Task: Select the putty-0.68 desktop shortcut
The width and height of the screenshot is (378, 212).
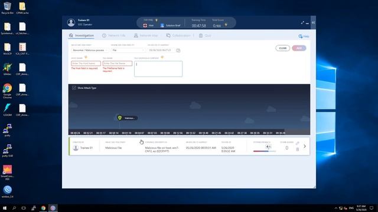Action: coord(7,151)
